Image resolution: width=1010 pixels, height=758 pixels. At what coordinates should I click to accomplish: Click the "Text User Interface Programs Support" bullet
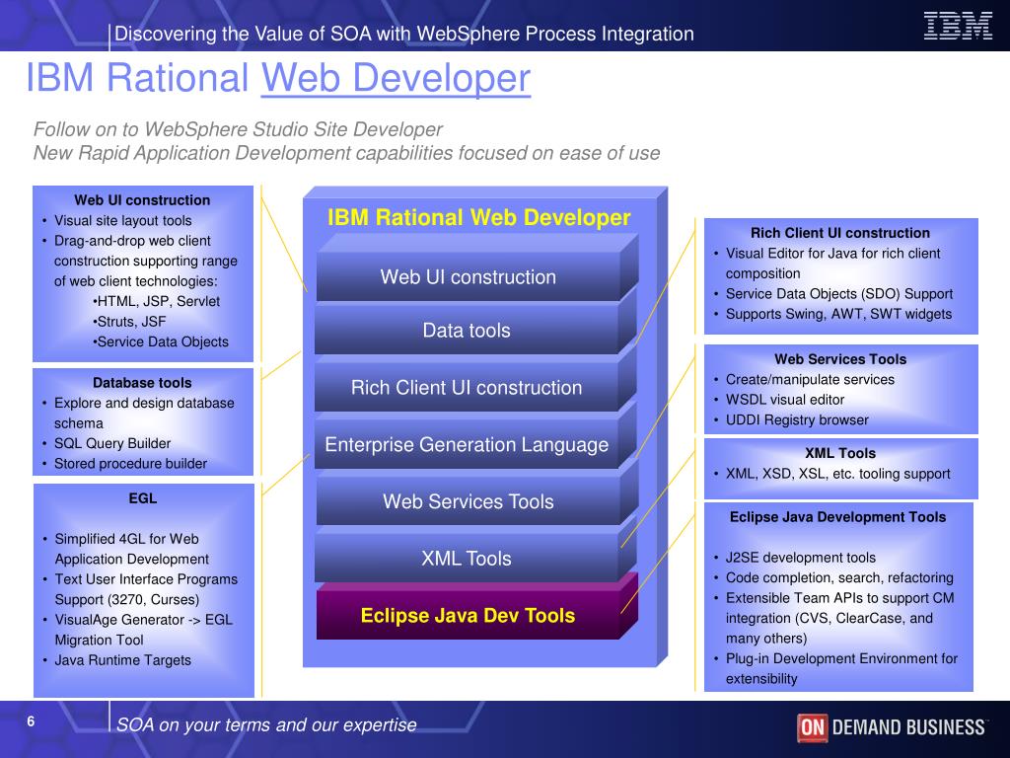[146, 589]
